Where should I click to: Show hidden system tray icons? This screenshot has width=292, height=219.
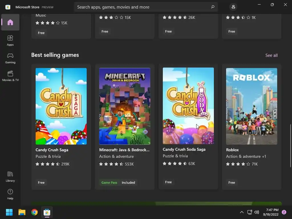click(x=242, y=212)
